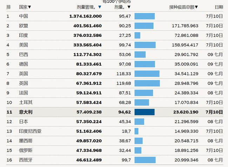This screenshot has height=167, width=228.
Task: Select the highlighted 意大利 row name
Action: click(x=26, y=112)
